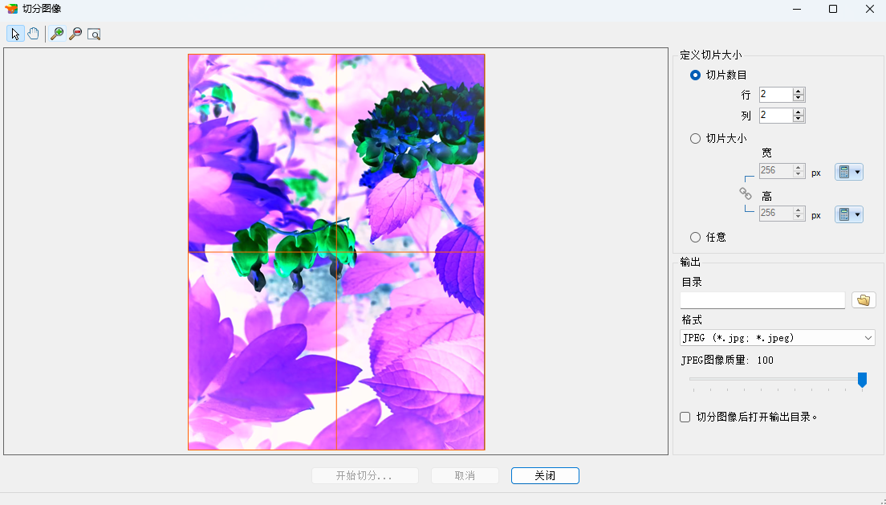Choose the 任意 radio option

[695, 237]
